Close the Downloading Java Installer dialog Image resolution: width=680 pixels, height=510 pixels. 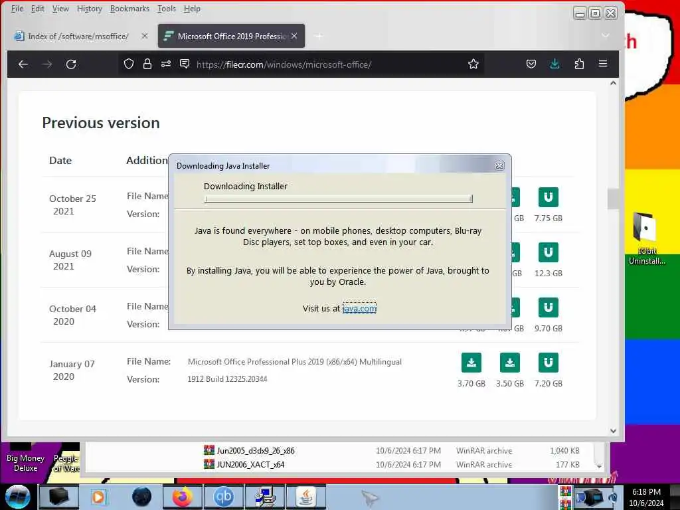tap(499, 165)
